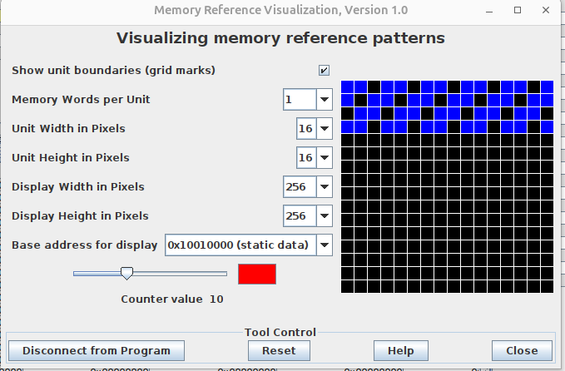Close the window using title bar X
Viewport: 565px width, 371px height.
[543, 9]
